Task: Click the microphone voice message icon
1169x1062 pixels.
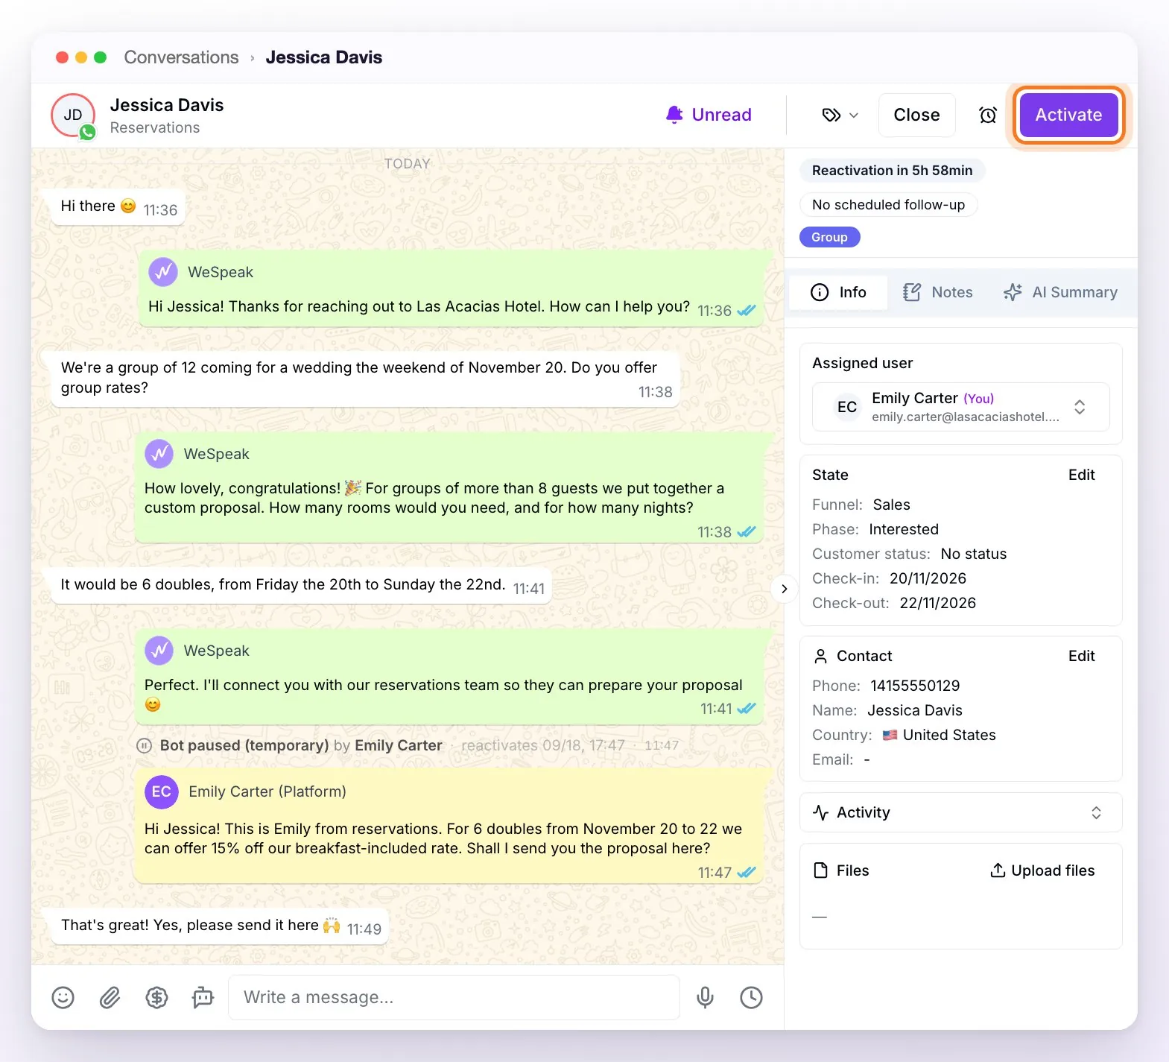Action: [x=705, y=997]
